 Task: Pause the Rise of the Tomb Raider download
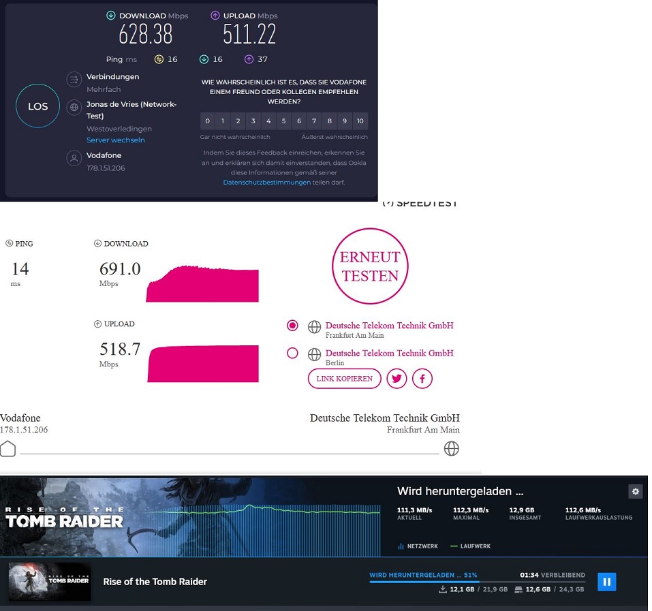[606, 582]
